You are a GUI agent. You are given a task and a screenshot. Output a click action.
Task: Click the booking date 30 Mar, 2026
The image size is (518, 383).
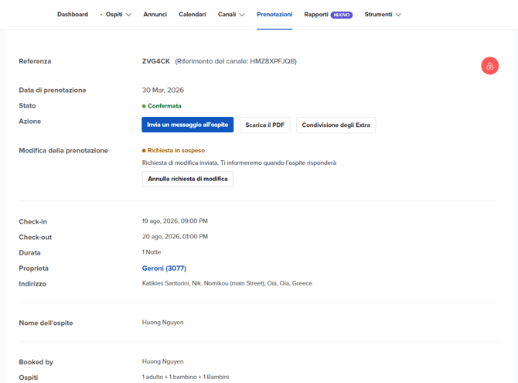(x=163, y=90)
